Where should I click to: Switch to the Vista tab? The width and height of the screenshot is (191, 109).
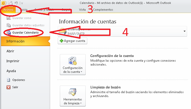(82, 10)
